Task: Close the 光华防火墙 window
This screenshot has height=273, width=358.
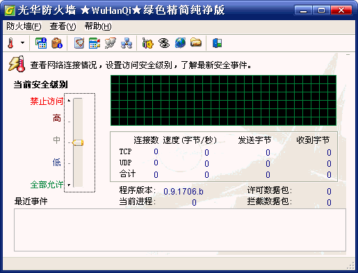Action: (x=341, y=10)
